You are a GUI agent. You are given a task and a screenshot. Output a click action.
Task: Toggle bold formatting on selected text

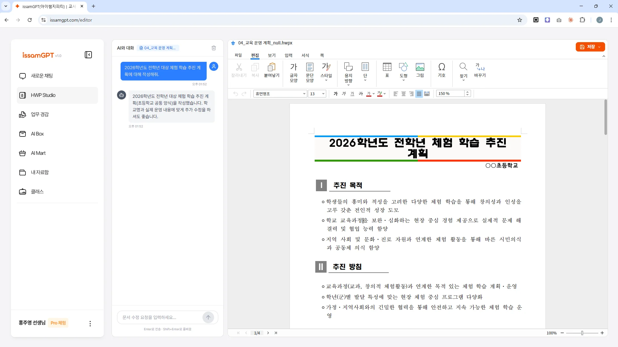pos(336,94)
